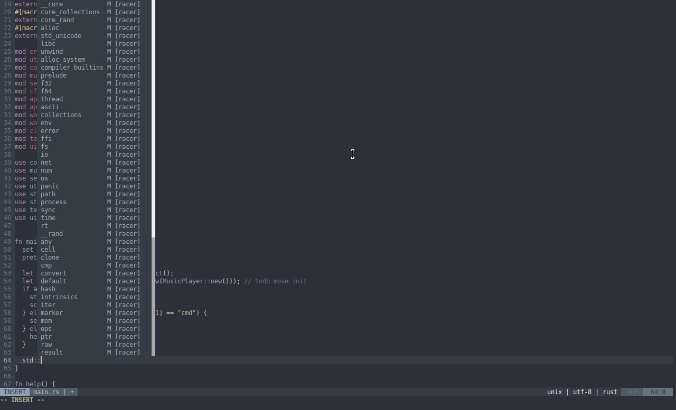Click the completion popup scrollbar thumb

pyautogui.click(x=154, y=119)
